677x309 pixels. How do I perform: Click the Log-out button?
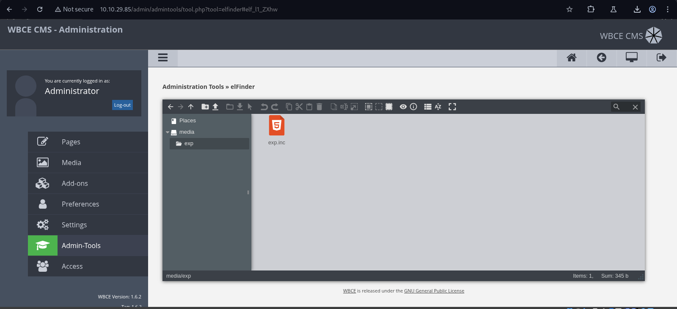tap(122, 105)
